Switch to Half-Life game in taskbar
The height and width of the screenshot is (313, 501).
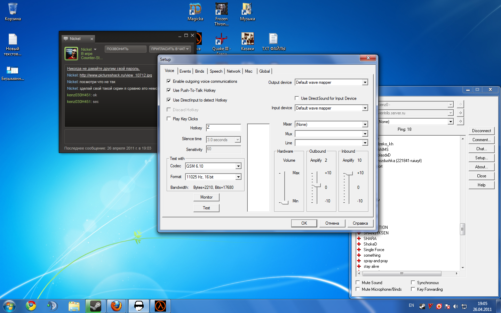[160, 306]
